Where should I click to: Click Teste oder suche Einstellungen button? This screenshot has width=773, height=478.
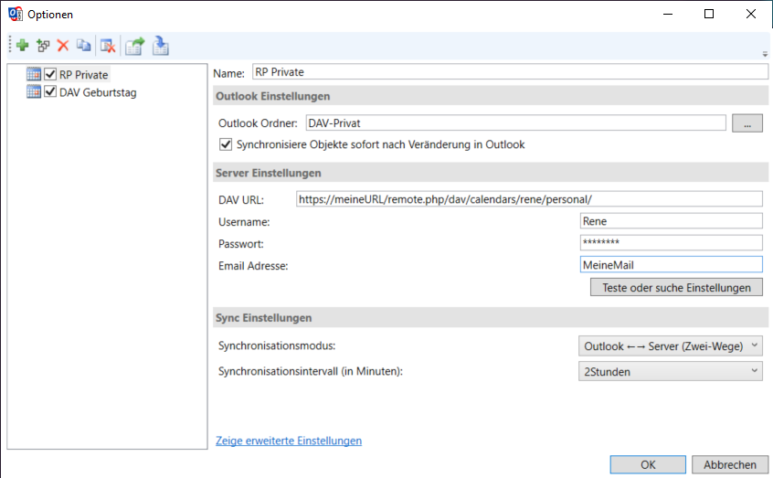click(676, 287)
